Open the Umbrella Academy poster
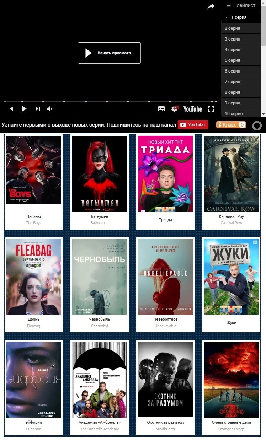 100,380
